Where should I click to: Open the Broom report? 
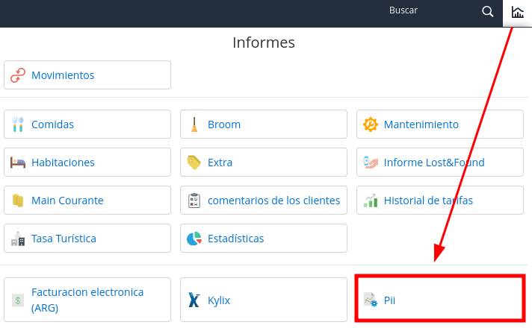(264, 124)
